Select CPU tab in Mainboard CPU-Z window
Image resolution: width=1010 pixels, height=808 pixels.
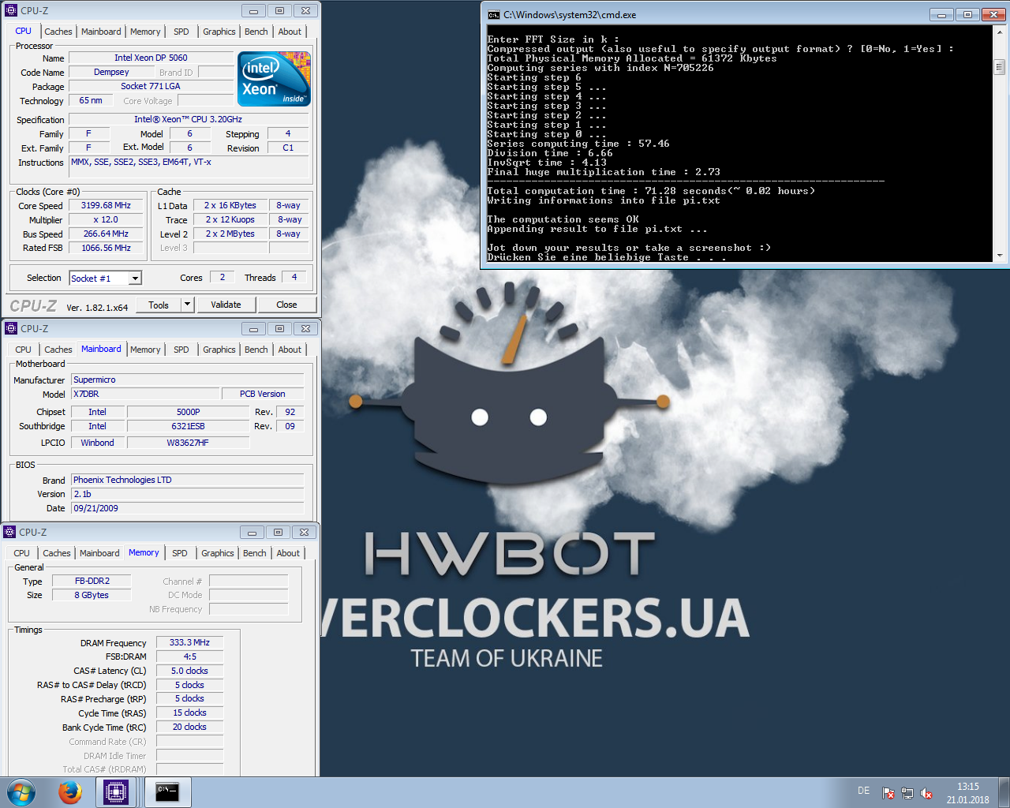(24, 350)
